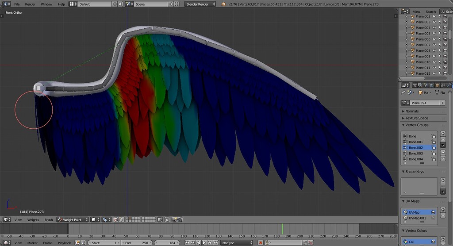Hide Plane.006 with its eye icon
453x246 pixels.
click(x=434, y=39)
